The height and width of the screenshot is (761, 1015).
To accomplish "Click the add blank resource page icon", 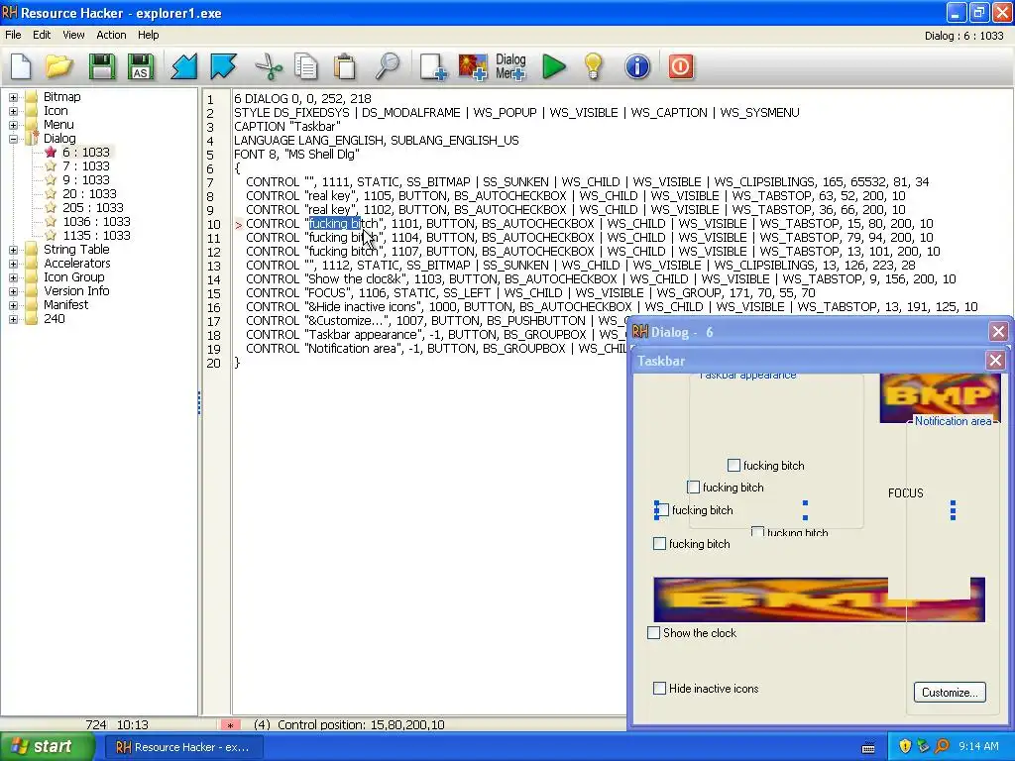I will coord(432,66).
